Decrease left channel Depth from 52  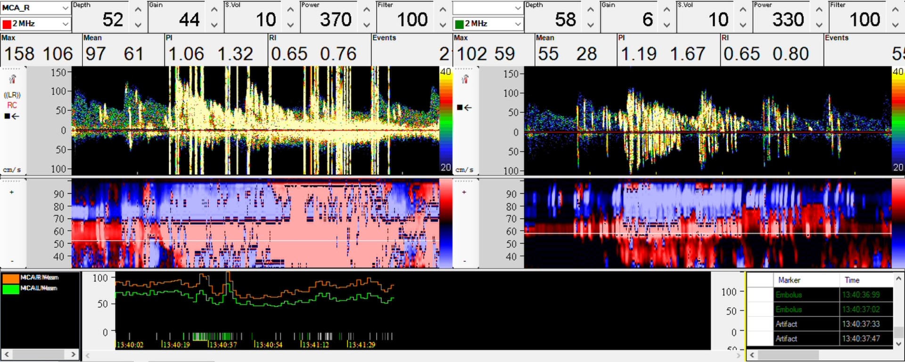tap(138, 25)
